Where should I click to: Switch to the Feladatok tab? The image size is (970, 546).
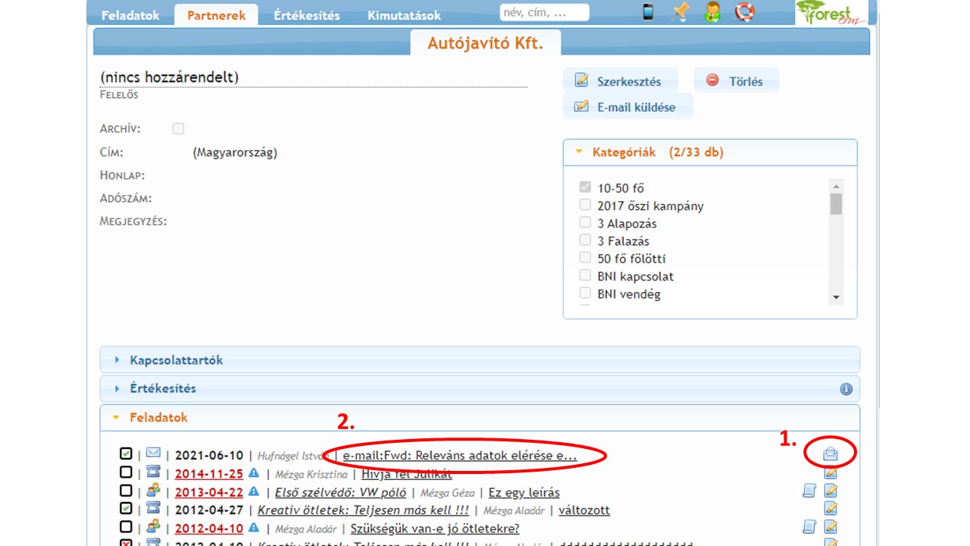pos(130,15)
